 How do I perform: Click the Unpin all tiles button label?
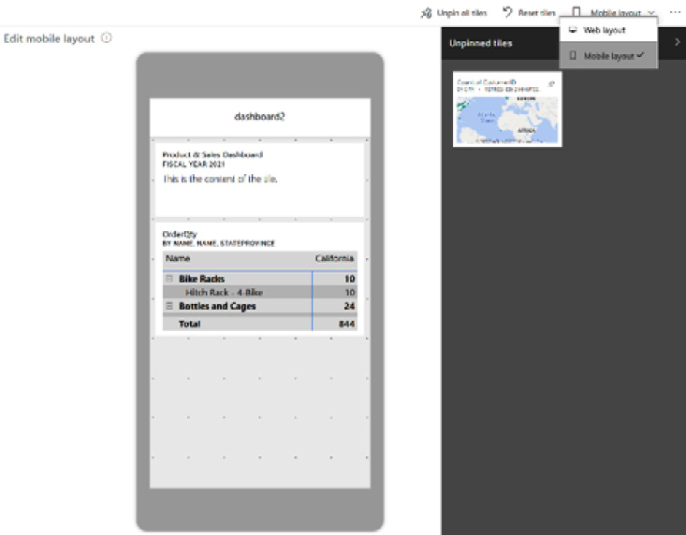[462, 13]
